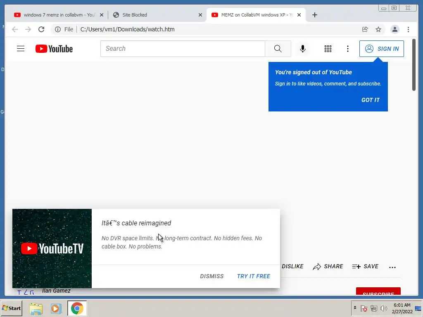Open YouTube settings three-dot menu
The image size is (423, 317).
click(348, 49)
